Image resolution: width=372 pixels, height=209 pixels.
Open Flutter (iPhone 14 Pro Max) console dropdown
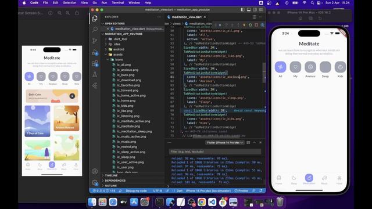coord(225,142)
